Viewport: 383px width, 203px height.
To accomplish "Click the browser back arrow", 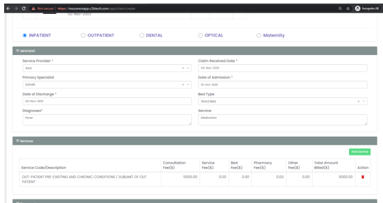I will (x=8, y=9).
